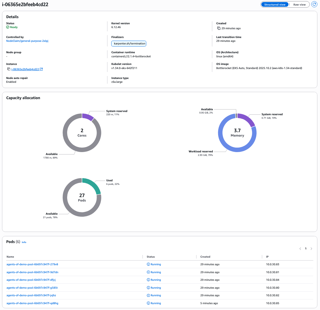
Task: Click info icon beside pod qd8hg Running status
Action: tap(149, 303)
